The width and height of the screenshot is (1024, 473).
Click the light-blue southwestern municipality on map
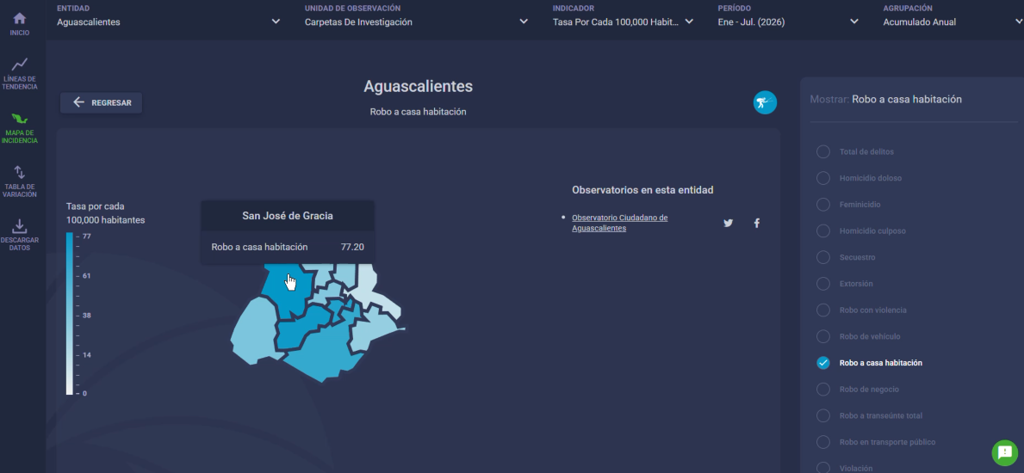coord(253,331)
